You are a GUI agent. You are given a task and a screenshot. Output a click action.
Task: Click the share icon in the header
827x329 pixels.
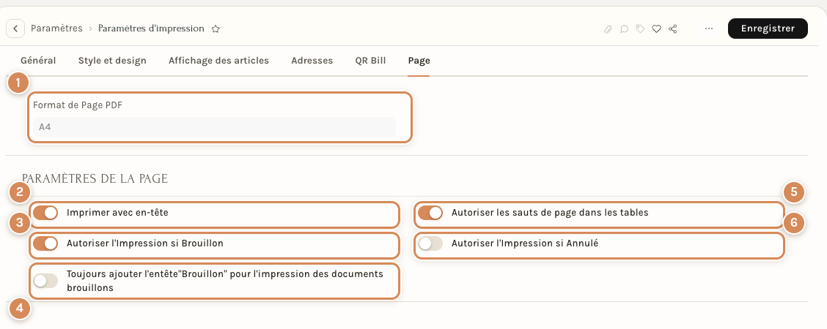[x=672, y=29]
